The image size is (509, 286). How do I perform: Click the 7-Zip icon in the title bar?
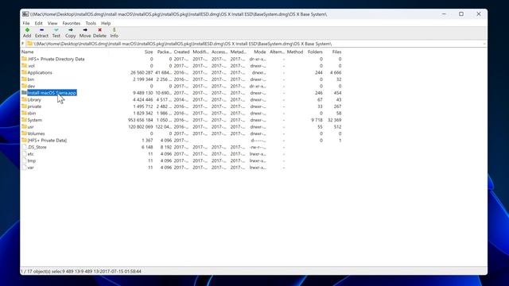coord(25,14)
